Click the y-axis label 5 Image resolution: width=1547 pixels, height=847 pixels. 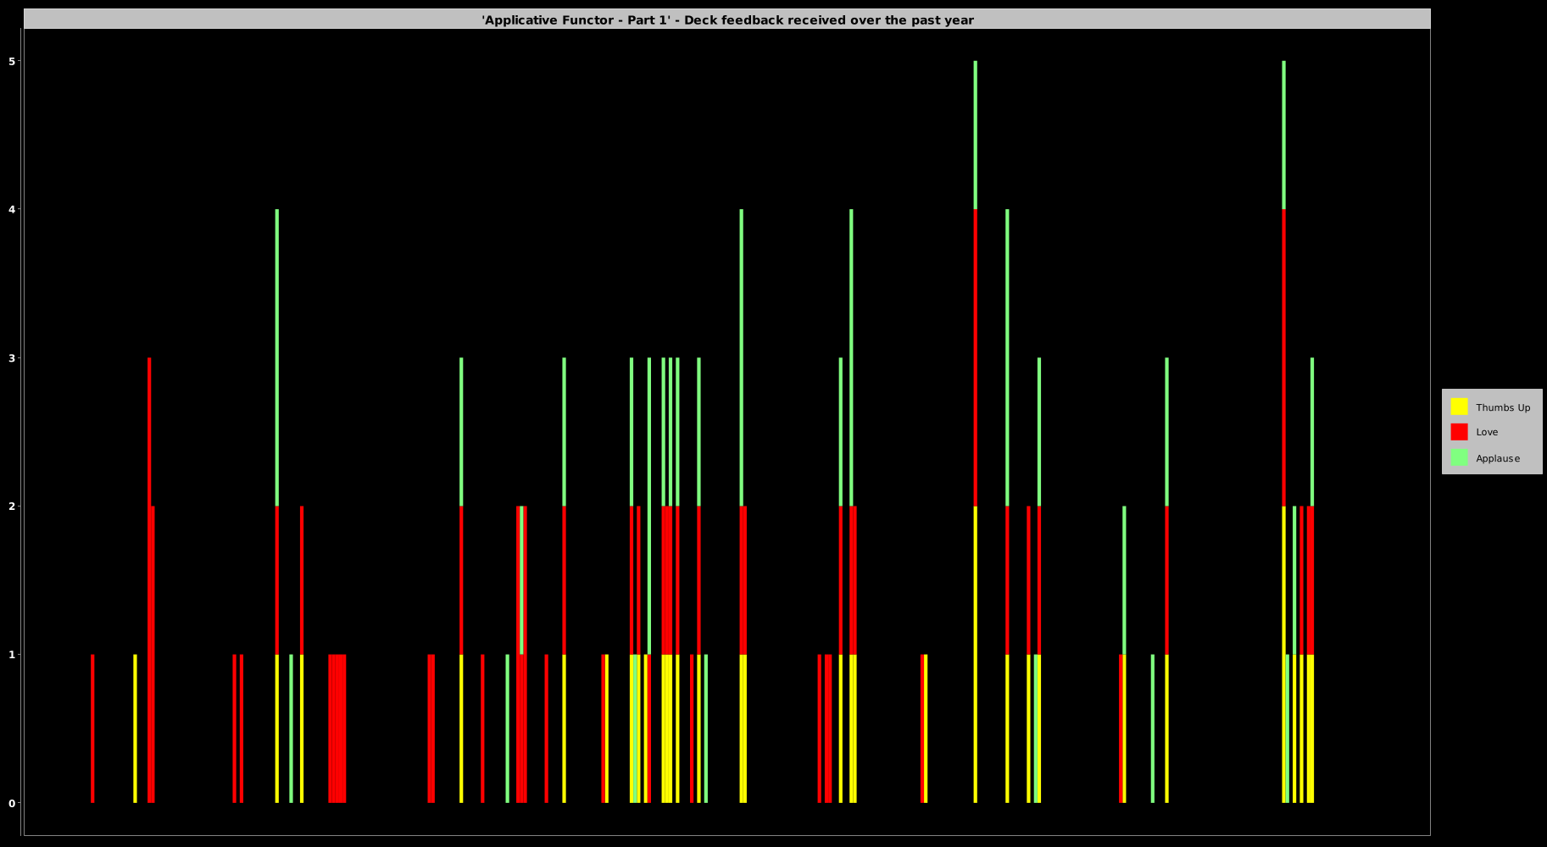pos(12,62)
